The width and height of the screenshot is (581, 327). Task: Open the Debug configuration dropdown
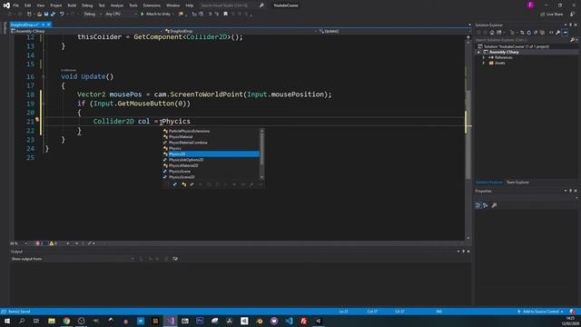93,15
